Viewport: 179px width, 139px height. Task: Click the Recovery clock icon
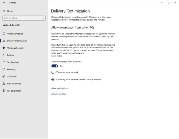click(4, 69)
